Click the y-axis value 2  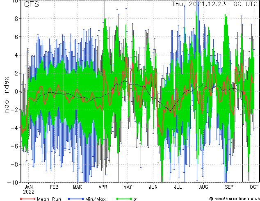[x=16, y=73]
